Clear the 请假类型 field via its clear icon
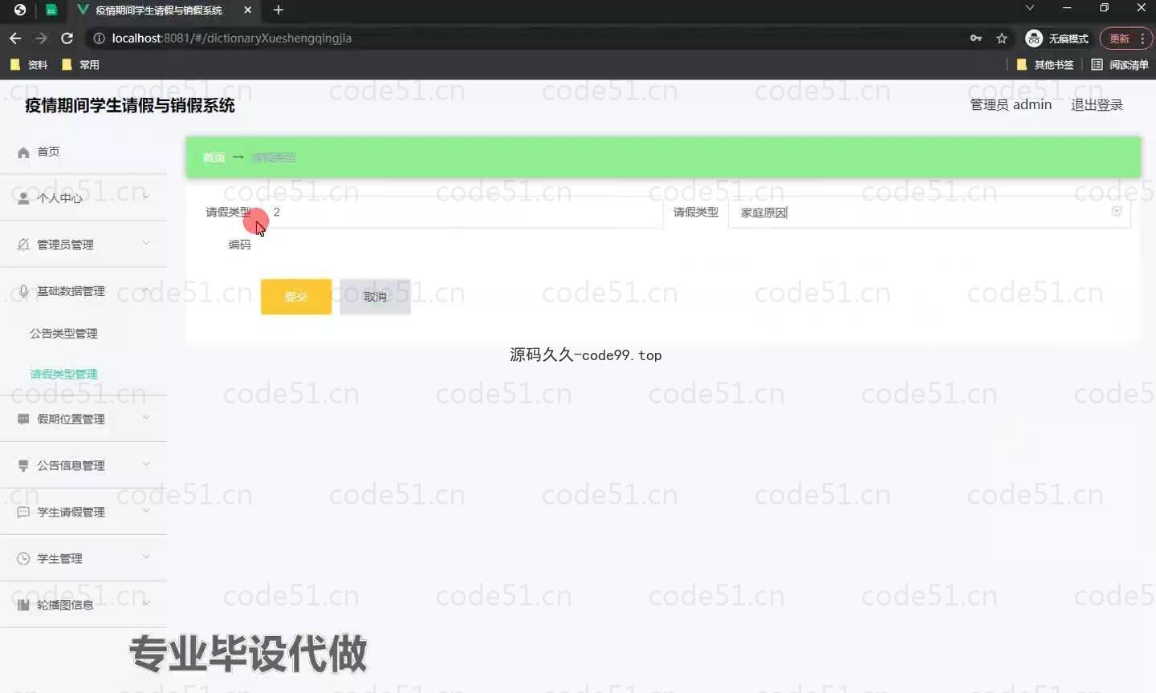The image size is (1156, 693). pos(1117,211)
